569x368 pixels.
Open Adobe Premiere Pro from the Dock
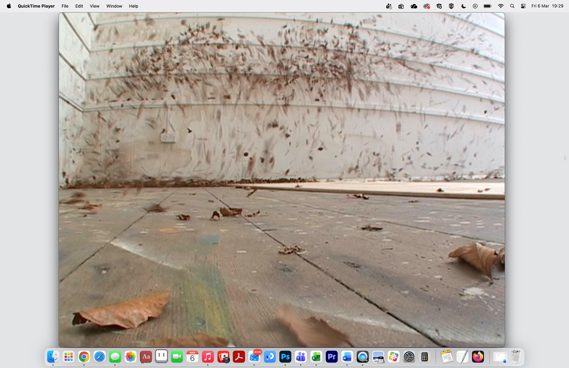point(332,357)
